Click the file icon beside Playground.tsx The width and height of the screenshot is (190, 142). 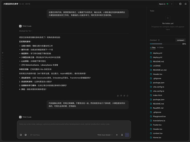151,116
